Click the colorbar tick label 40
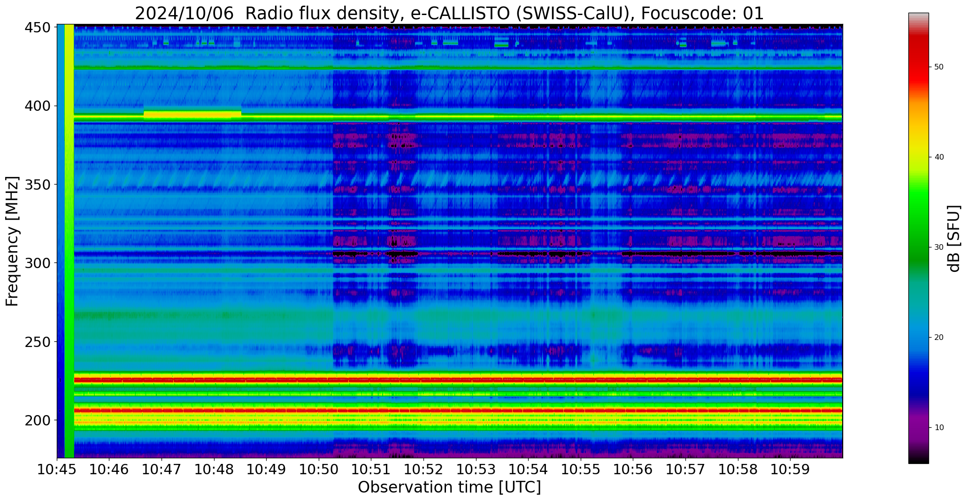 pyautogui.click(x=939, y=157)
